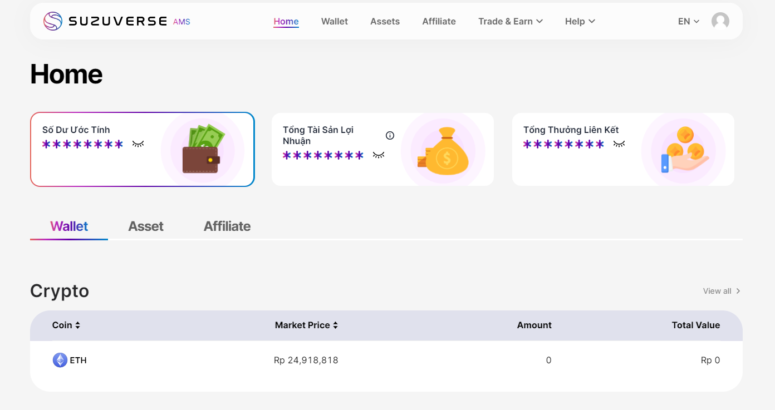Reveal hidden Số Dư Ước Tính balance
Image resolution: width=775 pixels, height=410 pixels.
click(x=138, y=144)
